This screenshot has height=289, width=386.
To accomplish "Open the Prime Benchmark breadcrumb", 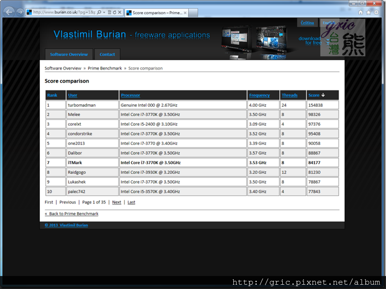I will coord(105,68).
